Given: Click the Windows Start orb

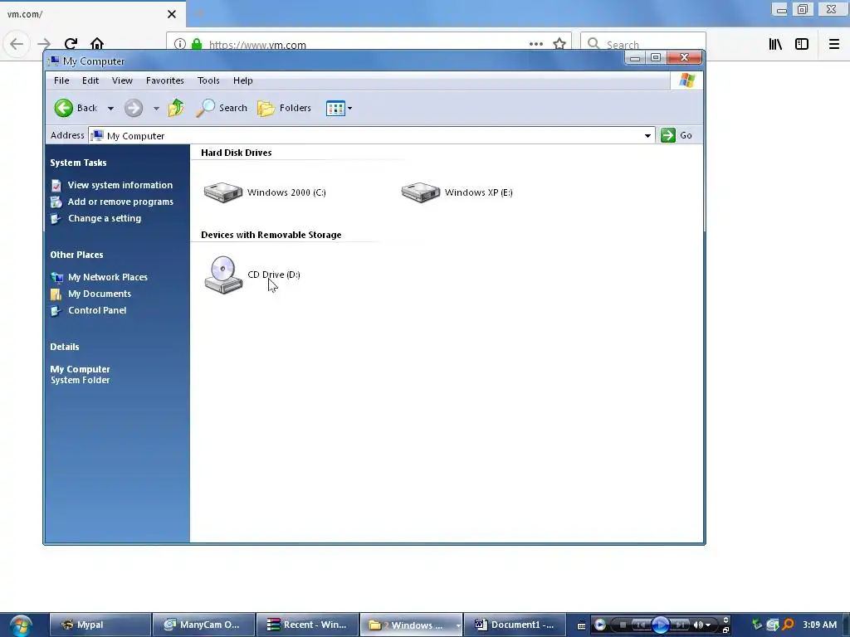Looking at the screenshot, I should click(x=21, y=625).
